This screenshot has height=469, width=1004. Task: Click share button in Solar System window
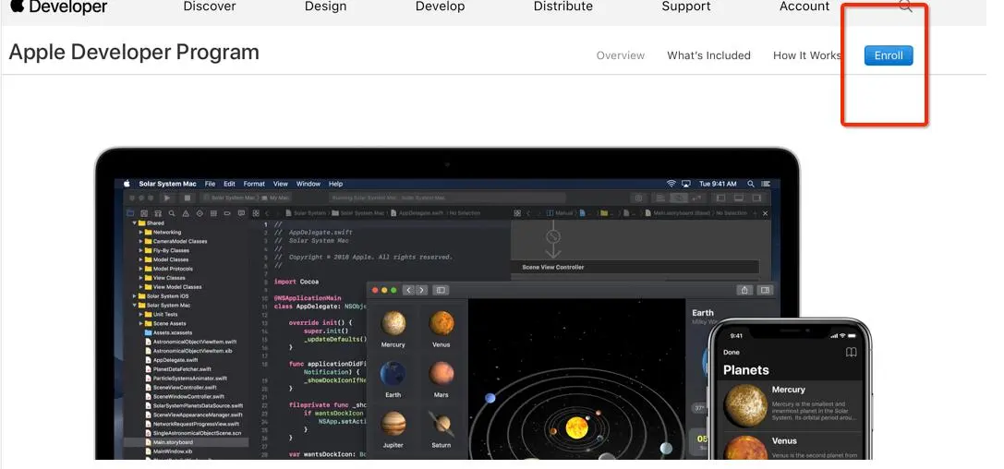click(744, 290)
